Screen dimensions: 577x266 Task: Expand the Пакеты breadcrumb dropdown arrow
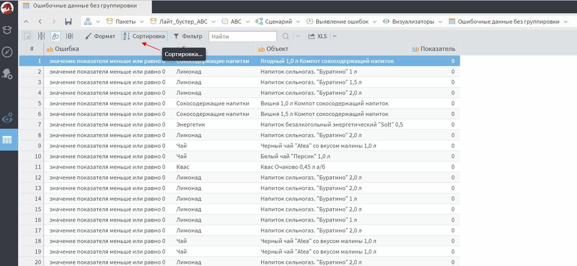click(x=142, y=21)
